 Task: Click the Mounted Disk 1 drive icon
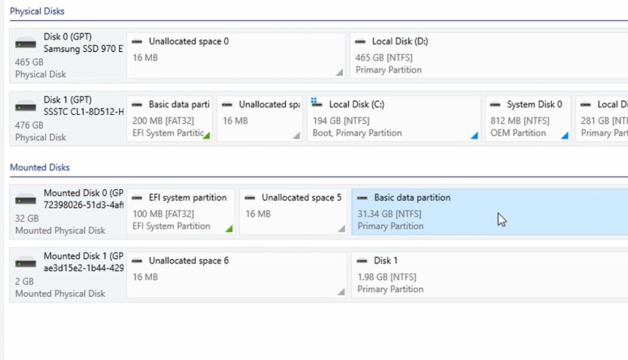coord(26,263)
